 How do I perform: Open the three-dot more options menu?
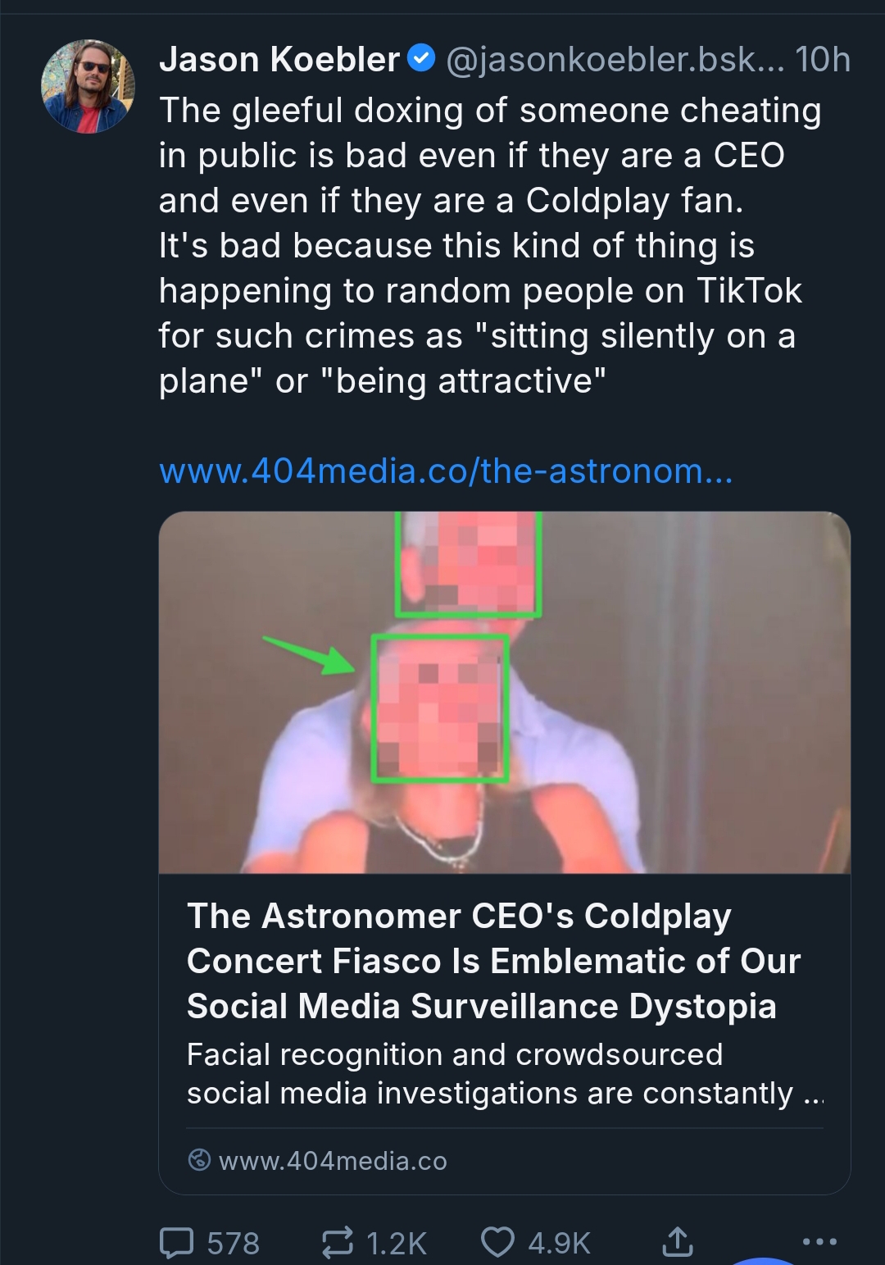point(819,1242)
